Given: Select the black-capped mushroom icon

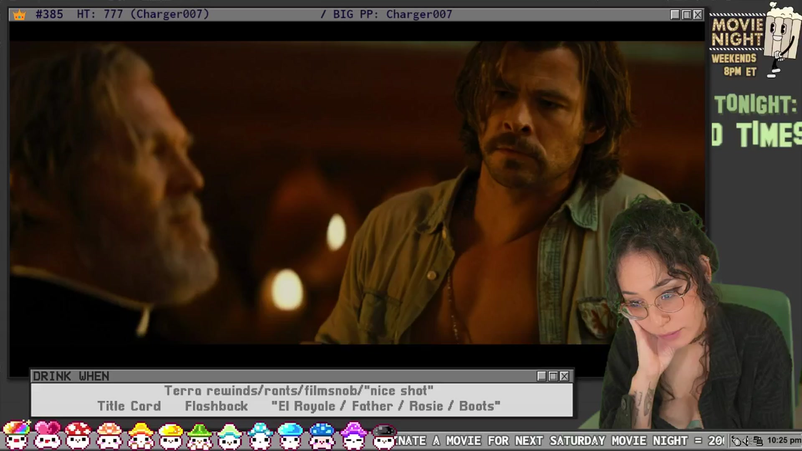Looking at the screenshot, I should click(x=383, y=436).
